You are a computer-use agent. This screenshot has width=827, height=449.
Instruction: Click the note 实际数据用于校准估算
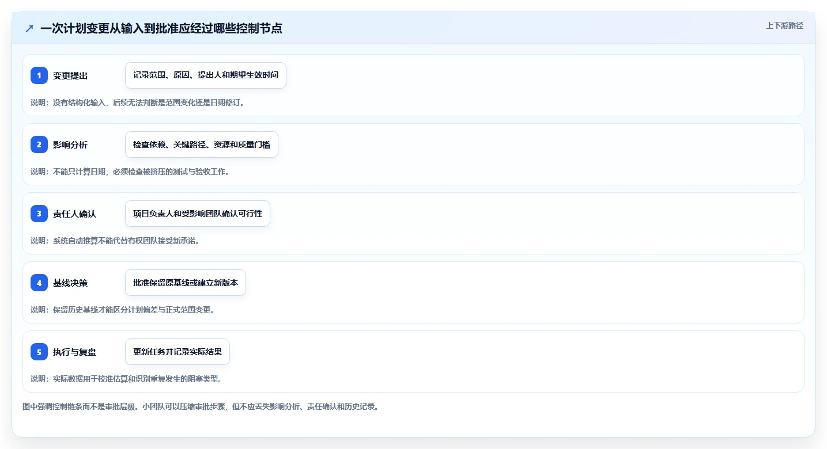[126, 379]
